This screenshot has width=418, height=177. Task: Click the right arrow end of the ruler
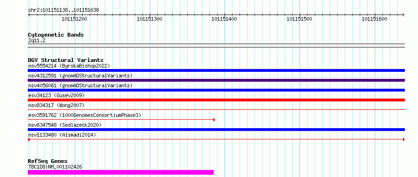(403, 15)
